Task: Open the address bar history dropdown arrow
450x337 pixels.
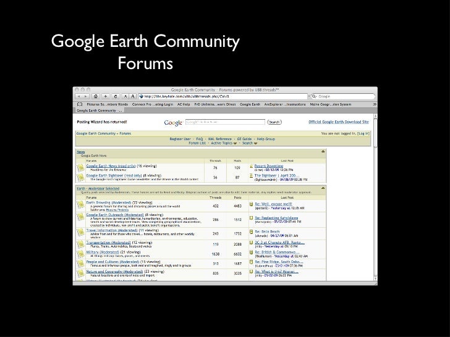Action: [309, 96]
